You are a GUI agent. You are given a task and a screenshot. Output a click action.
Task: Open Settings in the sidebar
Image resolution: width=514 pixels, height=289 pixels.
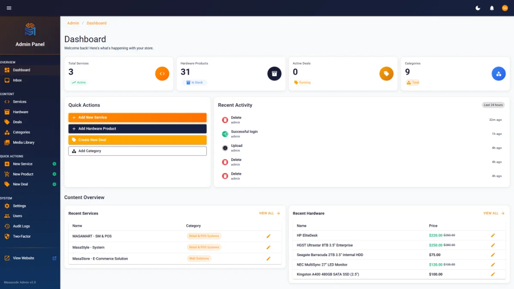click(30, 206)
